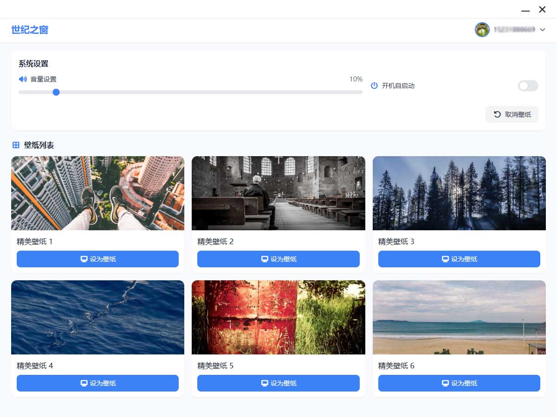Click the power icon beside 开机自启动
Screen dimensions: 557x417
coord(374,86)
